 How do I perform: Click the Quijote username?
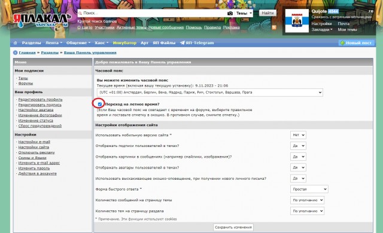[x=319, y=11]
